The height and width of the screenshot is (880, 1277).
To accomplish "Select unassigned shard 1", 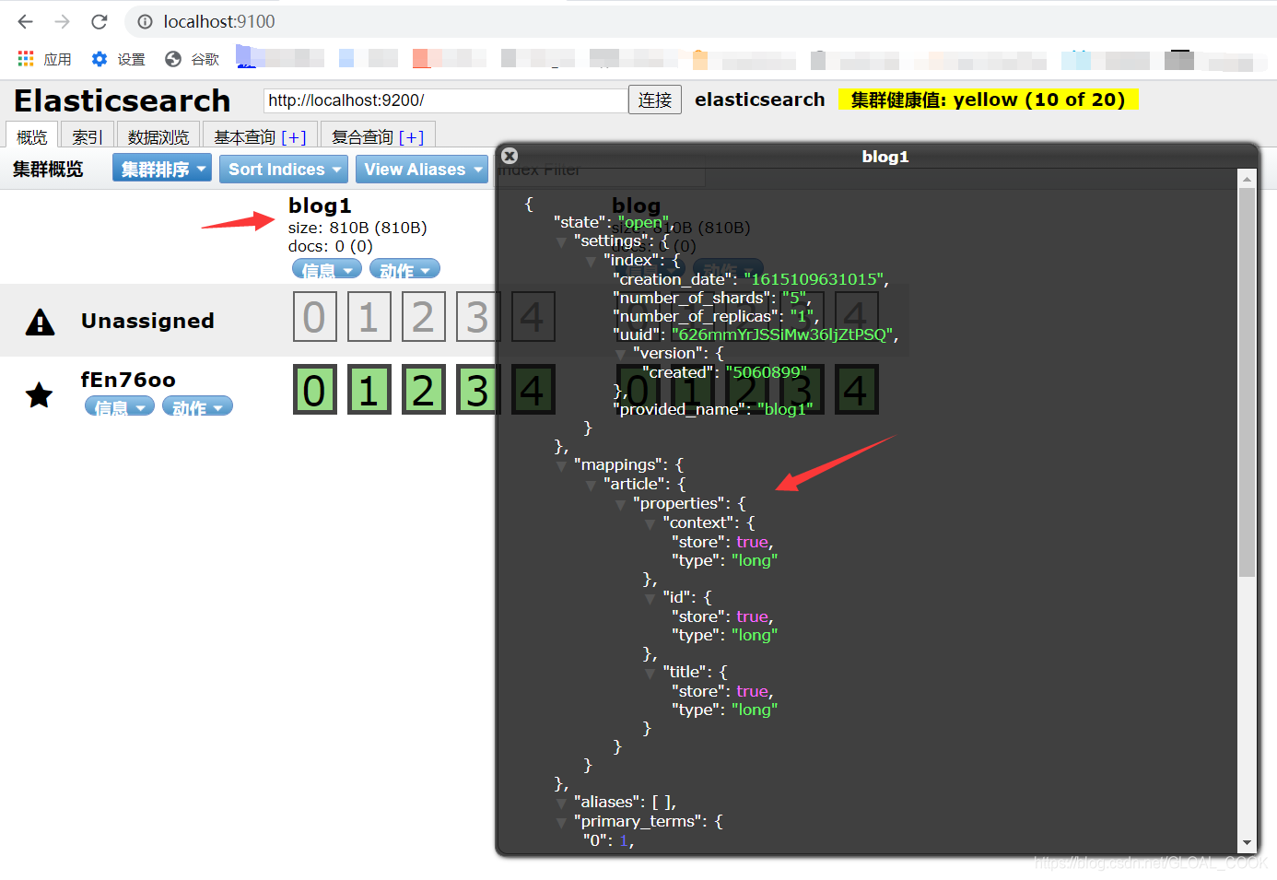I will tap(369, 317).
